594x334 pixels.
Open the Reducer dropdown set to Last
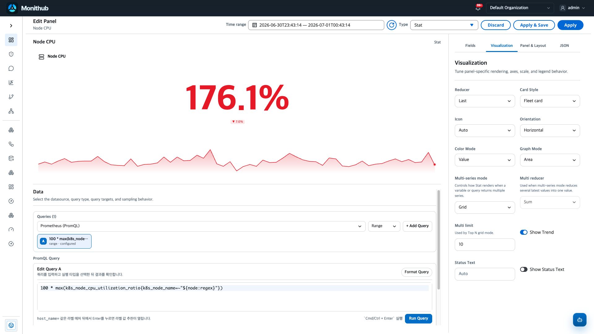pos(485,101)
